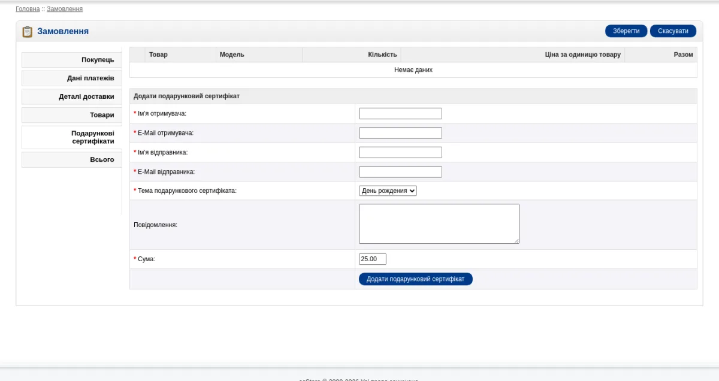
Task: Focus the Ім'я отримувача input field
Action: [400, 114]
